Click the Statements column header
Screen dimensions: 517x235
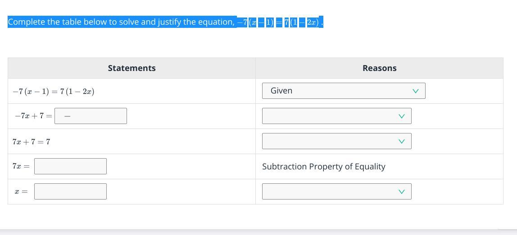coord(132,68)
